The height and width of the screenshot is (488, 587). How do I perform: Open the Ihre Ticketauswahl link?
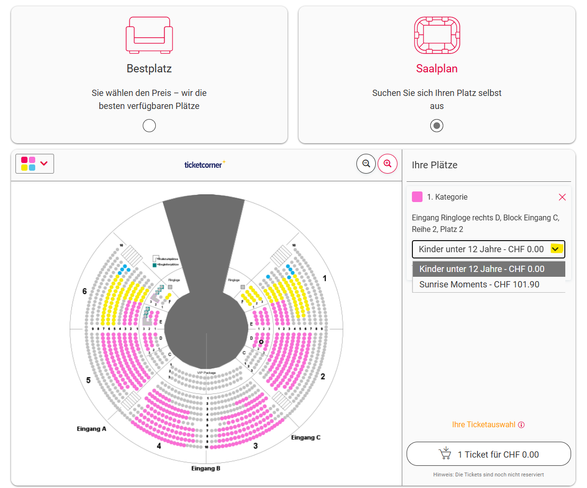[x=484, y=425]
